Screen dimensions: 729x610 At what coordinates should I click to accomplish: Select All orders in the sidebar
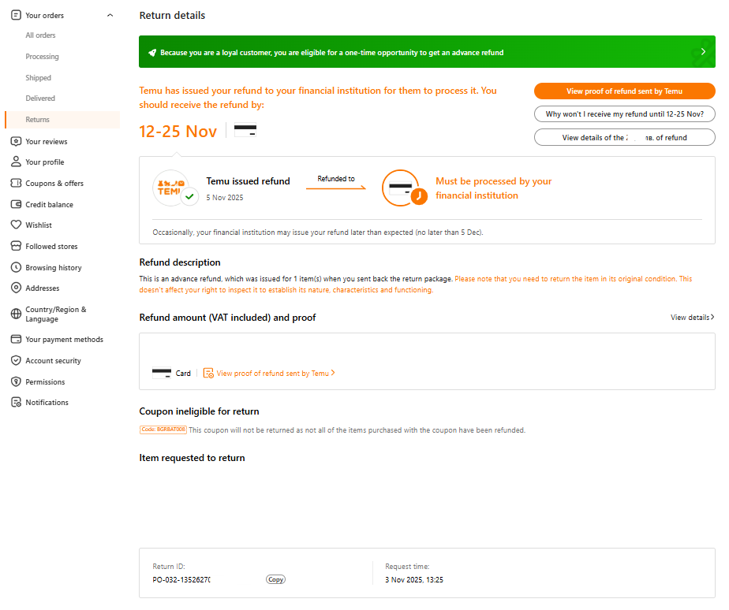[40, 35]
